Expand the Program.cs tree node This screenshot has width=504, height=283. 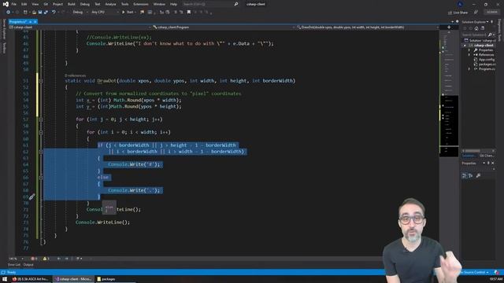469,68
